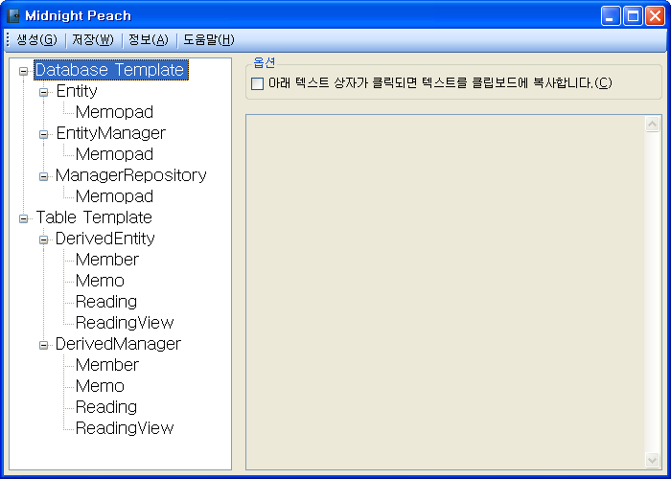The width and height of the screenshot is (671, 479).
Task: Click the text box scroll down arrow
Action: [652, 460]
